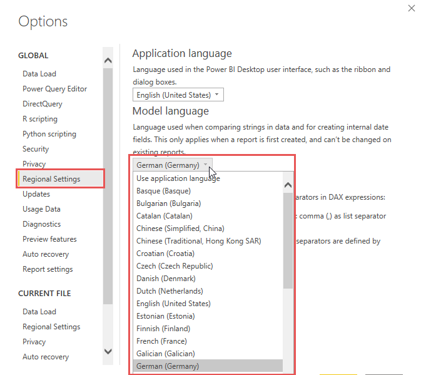Screen dimensions: 421x375
Task: Open the Application language dropdown
Action: (178, 95)
